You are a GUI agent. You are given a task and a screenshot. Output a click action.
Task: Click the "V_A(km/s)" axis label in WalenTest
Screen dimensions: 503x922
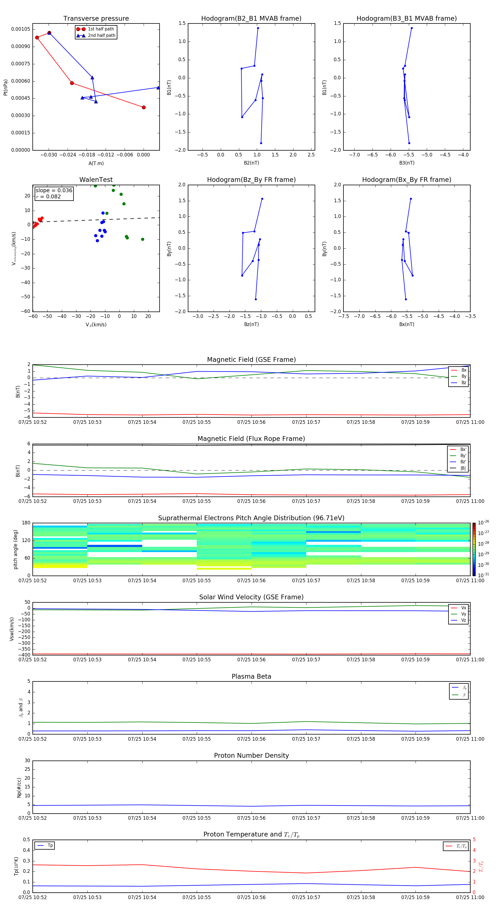pyautogui.click(x=96, y=325)
